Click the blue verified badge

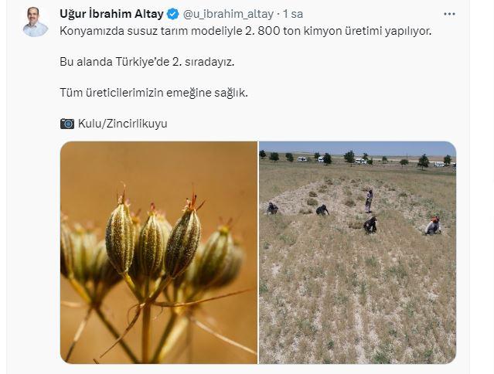pyautogui.click(x=172, y=14)
